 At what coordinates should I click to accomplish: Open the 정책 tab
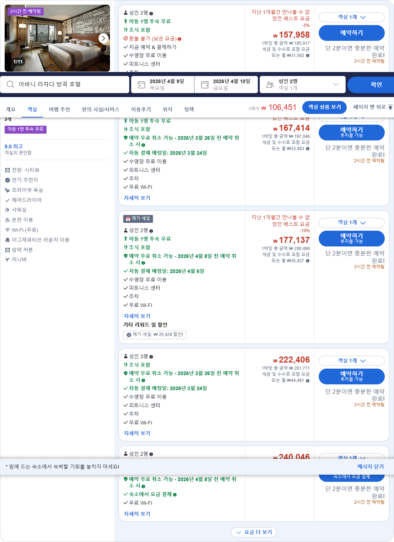(189, 109)
